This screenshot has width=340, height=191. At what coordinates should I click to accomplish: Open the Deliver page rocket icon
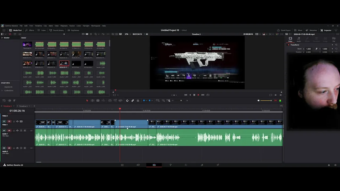(x=218, y=165)
